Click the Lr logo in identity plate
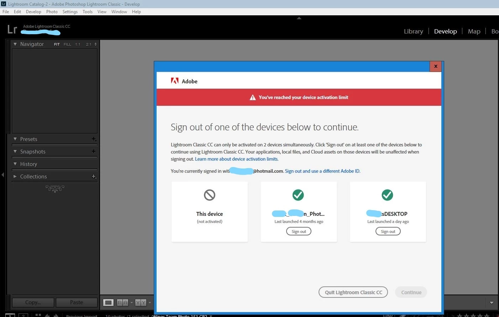The height and width of the screenshot is (317, 499). coord(12,29)
